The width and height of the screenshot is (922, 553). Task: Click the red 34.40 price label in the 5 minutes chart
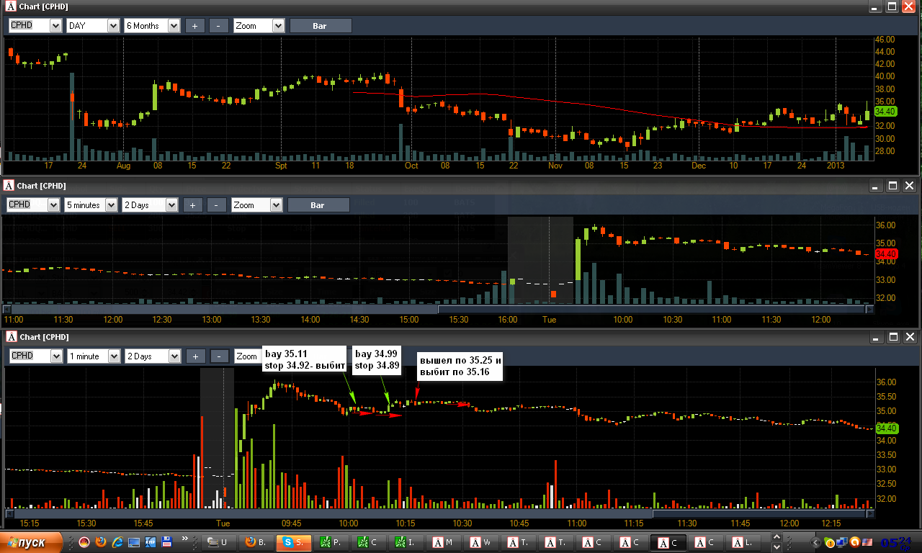(885, 254)
